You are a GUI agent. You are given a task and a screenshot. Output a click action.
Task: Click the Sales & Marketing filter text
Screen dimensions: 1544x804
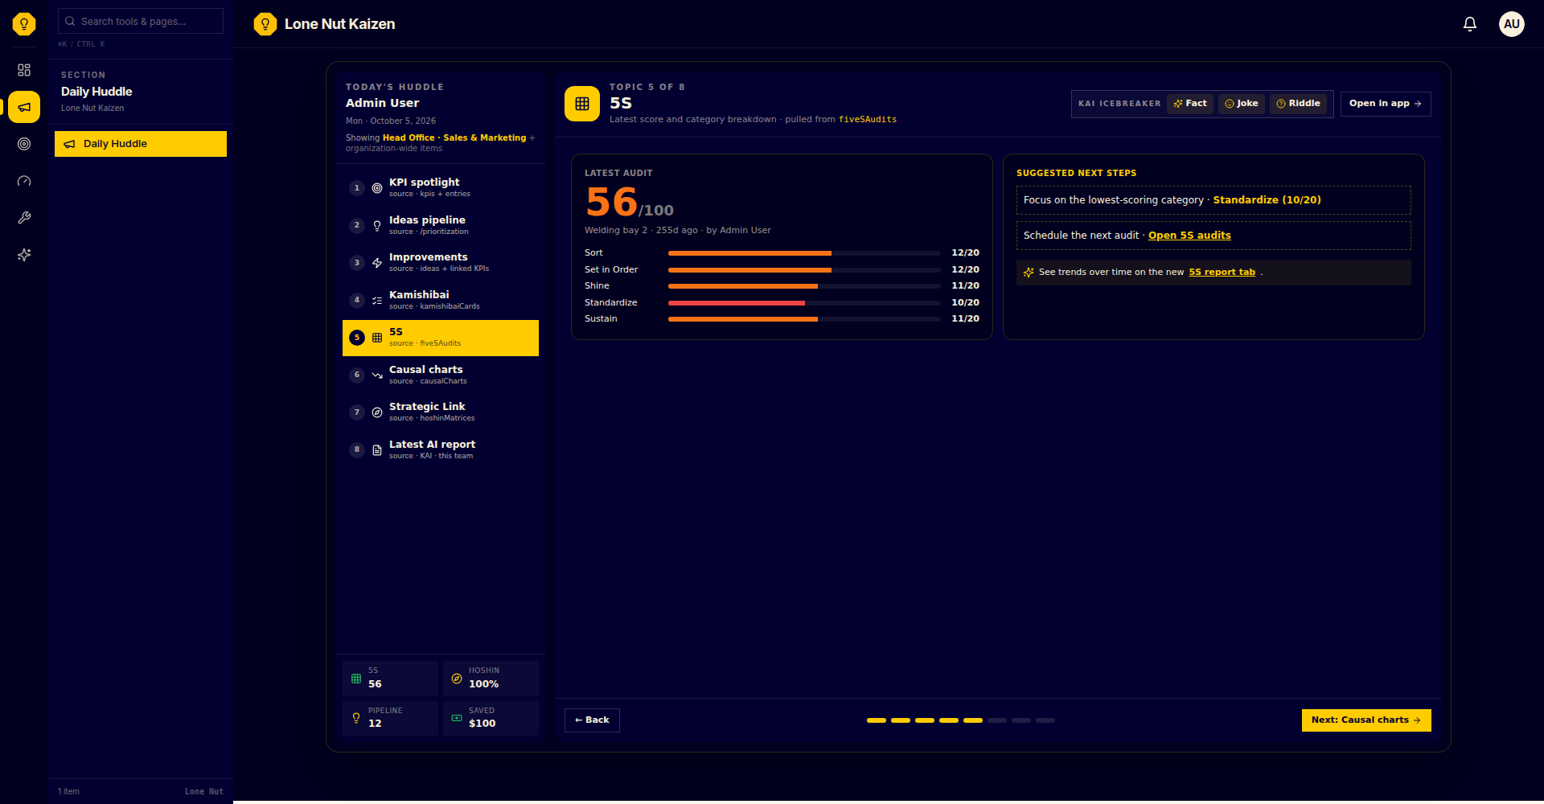pyautogui.click(x=485, y=138)
